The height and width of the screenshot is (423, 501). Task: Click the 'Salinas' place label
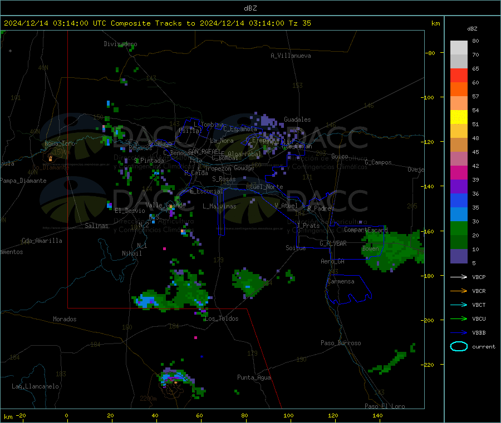(96, 226)
